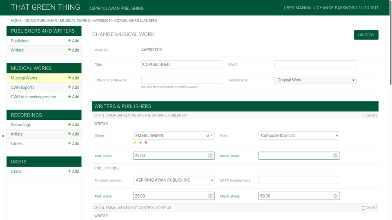The width and height of the screenshot is (392, 220).
Task: Go to CWR Acknowledgements in sidebar
Action: 33,97
